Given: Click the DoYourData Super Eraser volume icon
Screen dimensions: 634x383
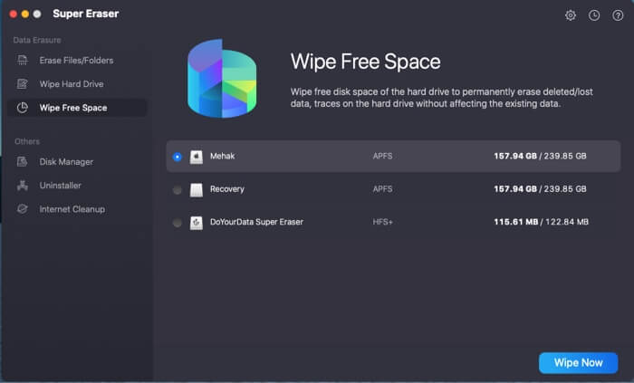Looking at the screenshot, I should click(197, 223).
